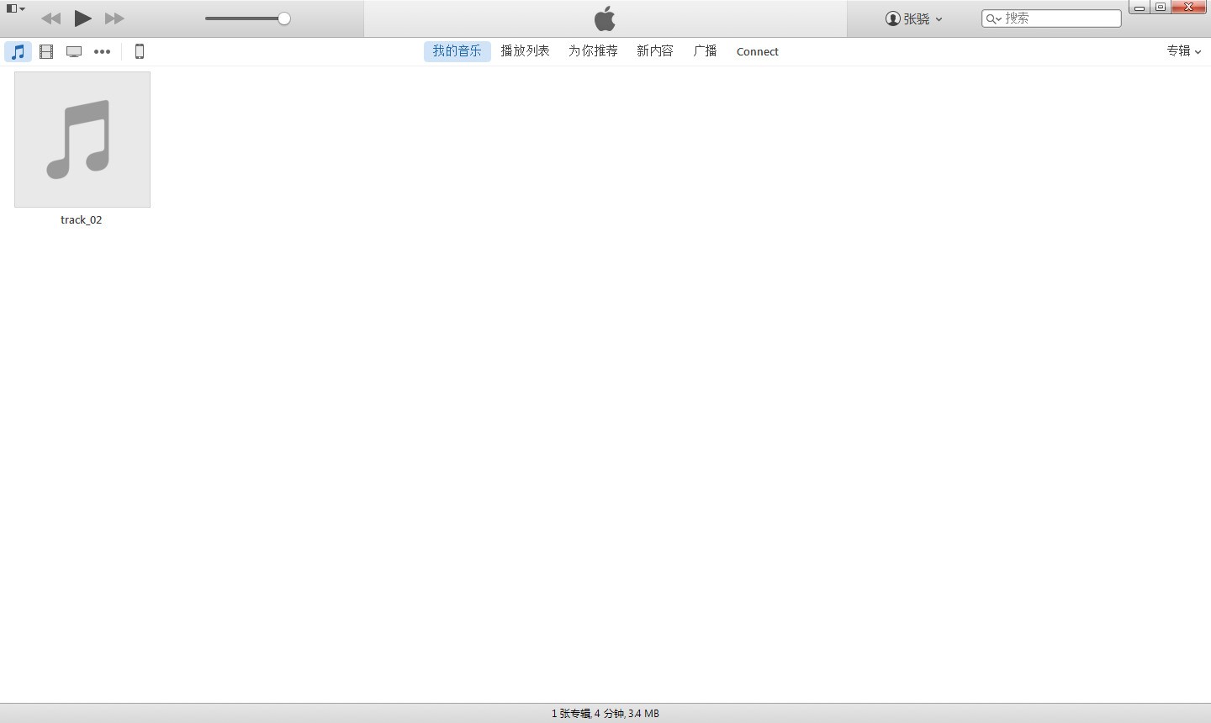Open the iTunes window menu dropdown
This screenshot has height=723, width=1211.
15,8
